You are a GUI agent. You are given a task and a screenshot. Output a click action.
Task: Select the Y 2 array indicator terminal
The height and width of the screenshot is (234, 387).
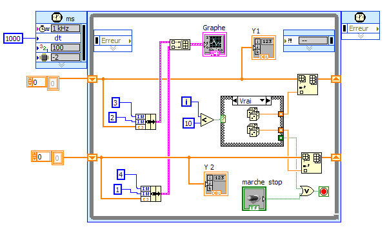pyautogui.click(x=216, y=184)
